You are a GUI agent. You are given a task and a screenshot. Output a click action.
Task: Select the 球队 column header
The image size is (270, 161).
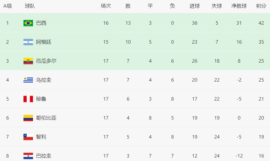coord(30,6)
